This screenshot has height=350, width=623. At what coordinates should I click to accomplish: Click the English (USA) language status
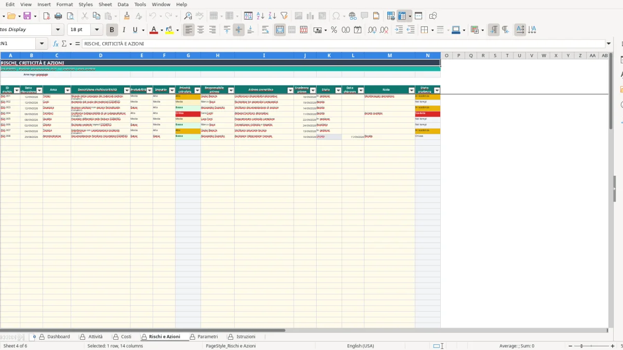(x=360, y=346)
